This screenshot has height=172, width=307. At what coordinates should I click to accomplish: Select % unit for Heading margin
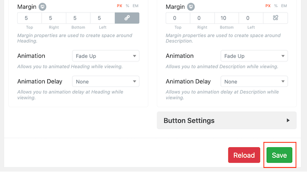(127, 6)
